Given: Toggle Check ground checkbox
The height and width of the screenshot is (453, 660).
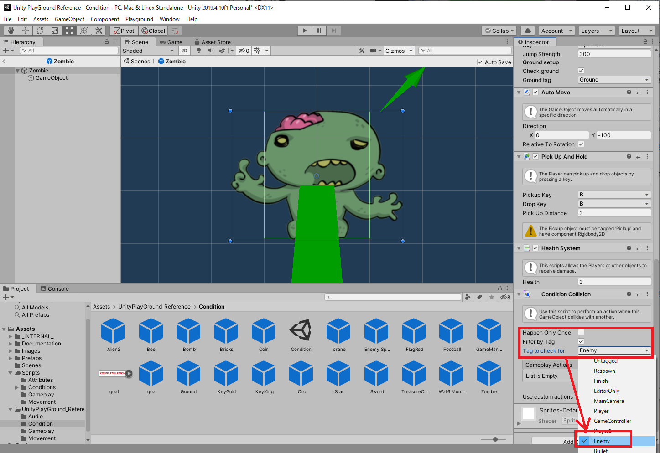Looking at the screenshot, I should (581, 71).
